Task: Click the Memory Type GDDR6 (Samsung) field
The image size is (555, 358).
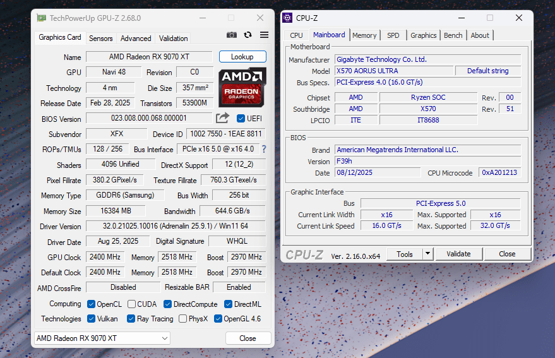Action: (125, 195)
